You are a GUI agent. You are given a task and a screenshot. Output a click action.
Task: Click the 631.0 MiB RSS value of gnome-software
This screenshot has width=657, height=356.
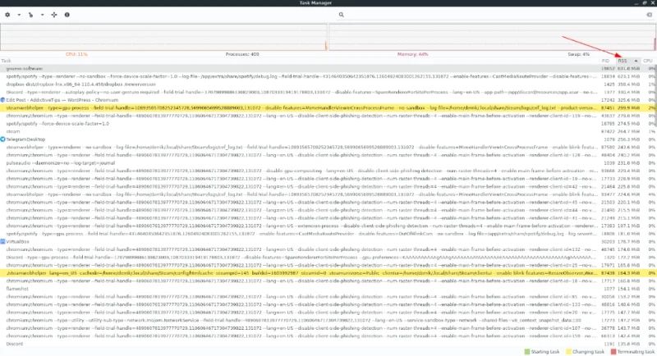(x=628, y=69)
